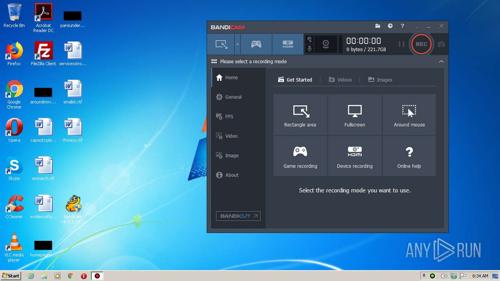The height and width of the screenshot is (281, 500).
Task: Open Internet Explorer from taskbar
Action: pos(31,276)
